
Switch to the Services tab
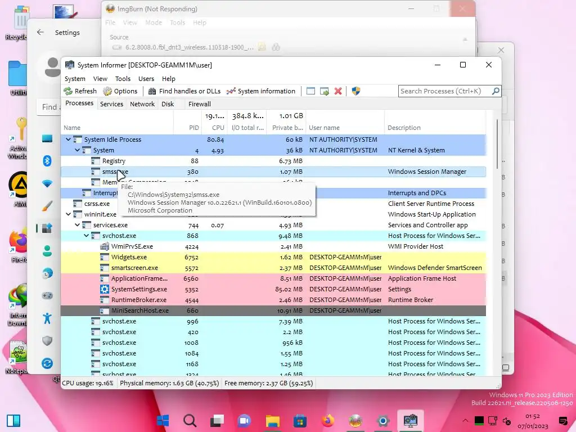click(x=112, y=104)
